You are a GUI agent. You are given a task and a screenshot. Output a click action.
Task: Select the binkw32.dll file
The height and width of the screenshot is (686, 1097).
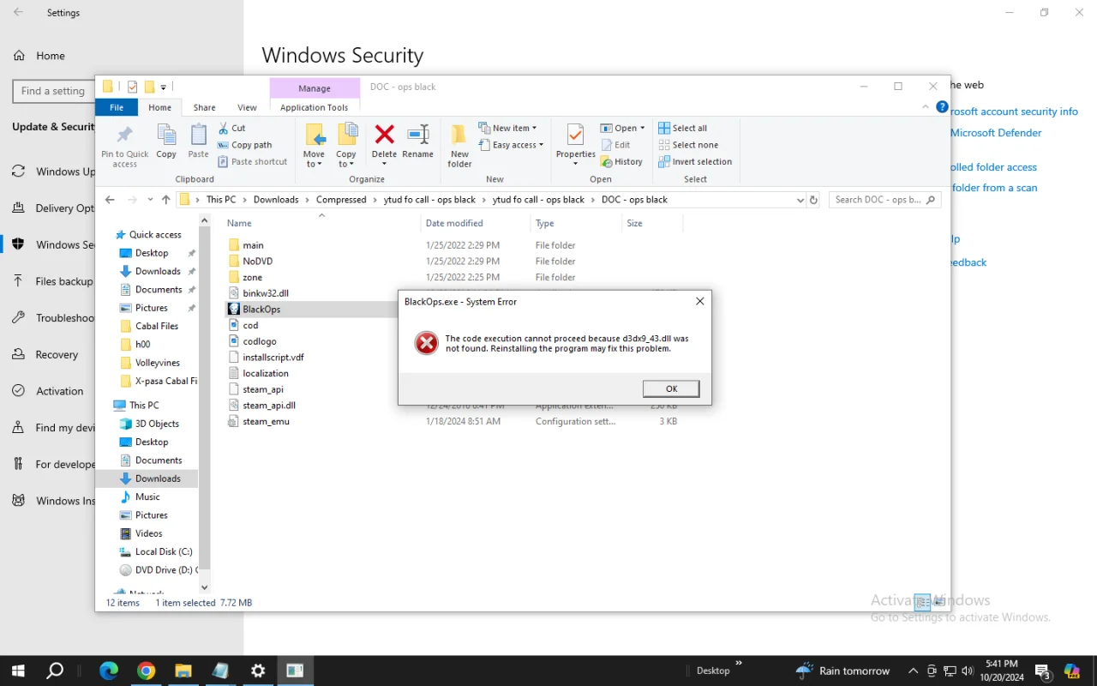point(266,293)
